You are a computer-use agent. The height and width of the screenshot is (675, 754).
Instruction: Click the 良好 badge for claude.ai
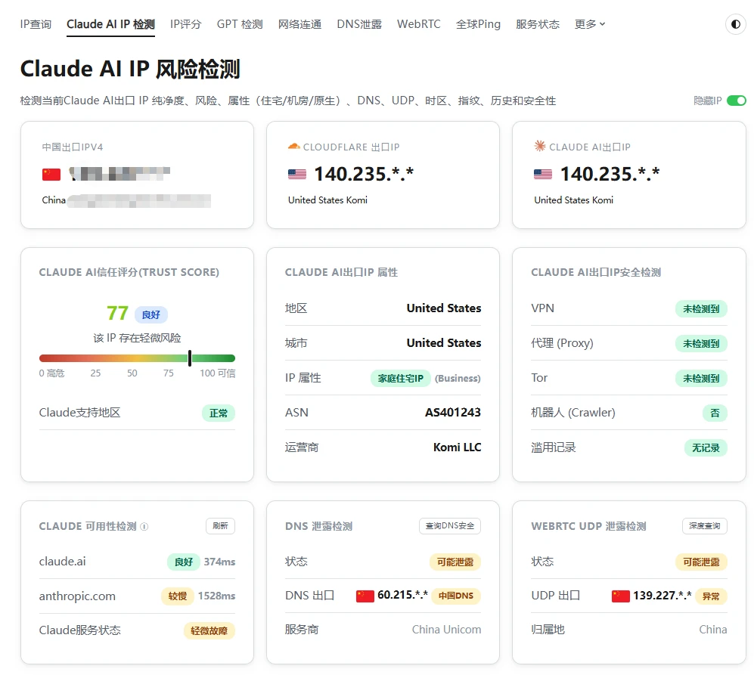[184, 562]
